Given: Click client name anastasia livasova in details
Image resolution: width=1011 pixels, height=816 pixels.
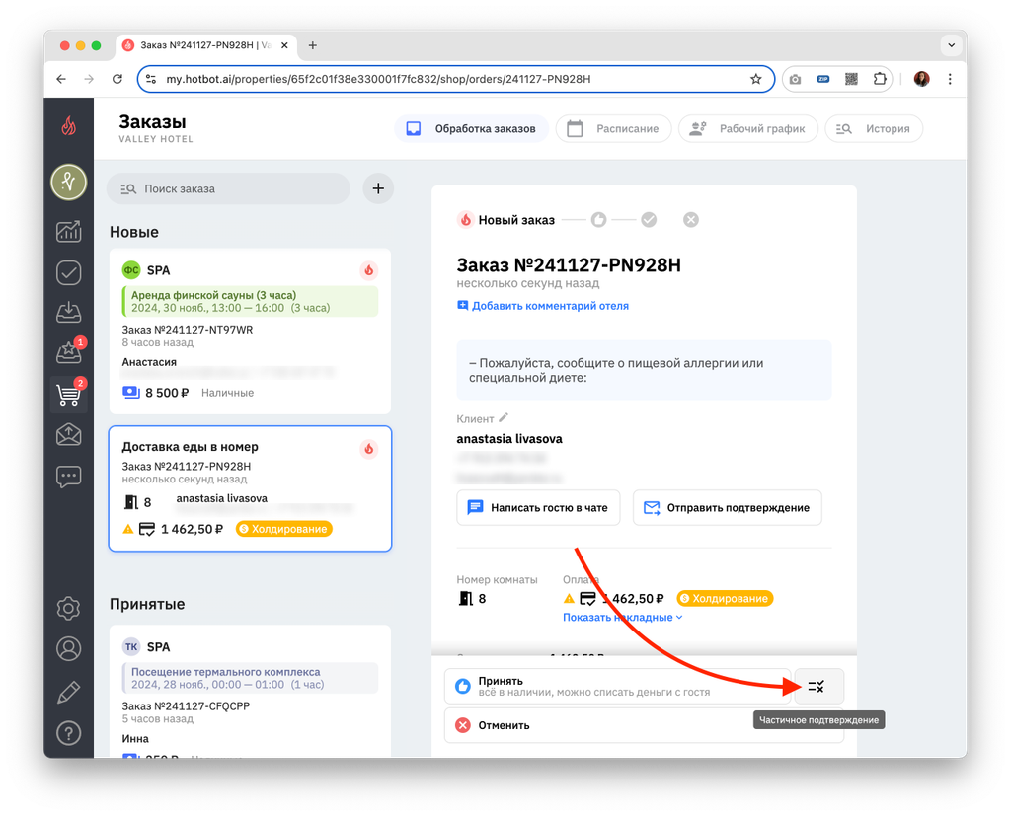Looking at the screenshot, I should 509,439.
